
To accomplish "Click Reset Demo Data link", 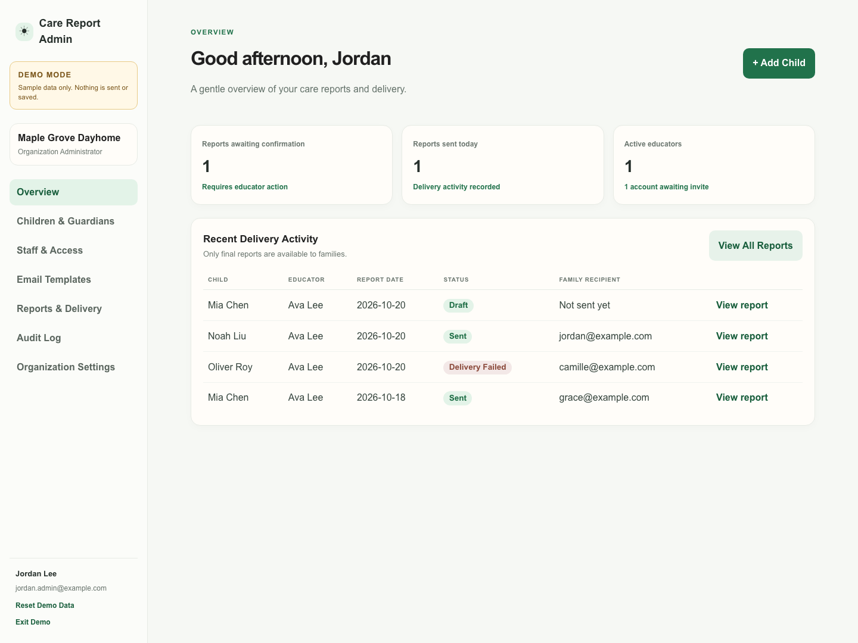I will pyautogui.click(x=45, y=605).
